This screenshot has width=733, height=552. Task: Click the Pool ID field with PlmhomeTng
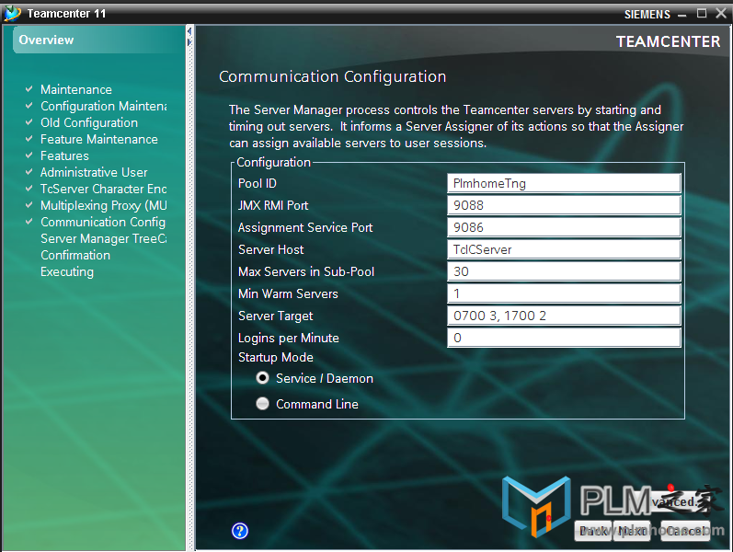coord(564,183)
